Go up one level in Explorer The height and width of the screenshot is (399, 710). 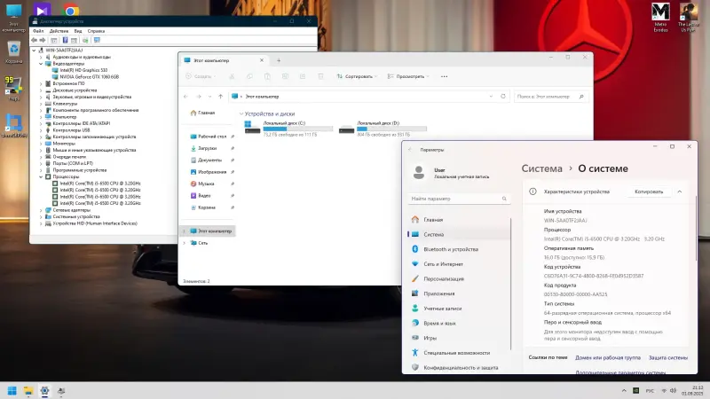click(220, 97)
